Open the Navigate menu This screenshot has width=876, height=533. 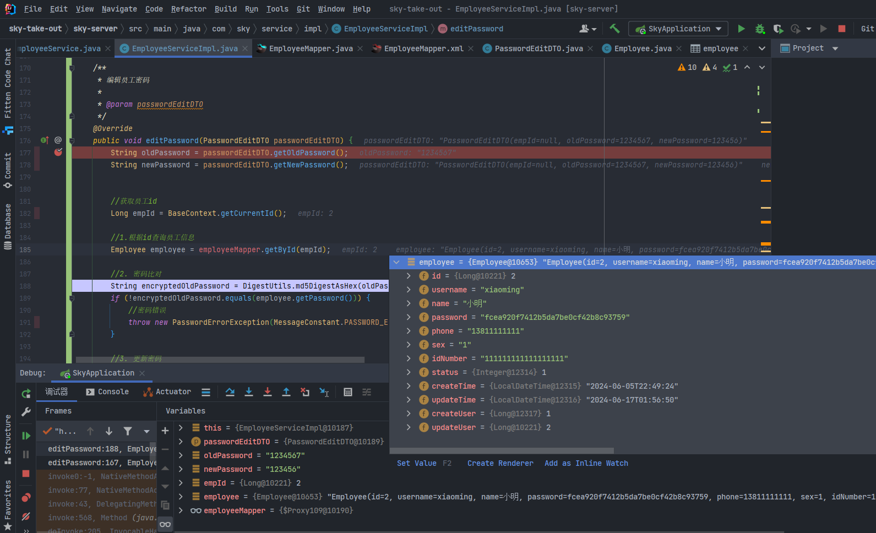[x=119, y=9]
